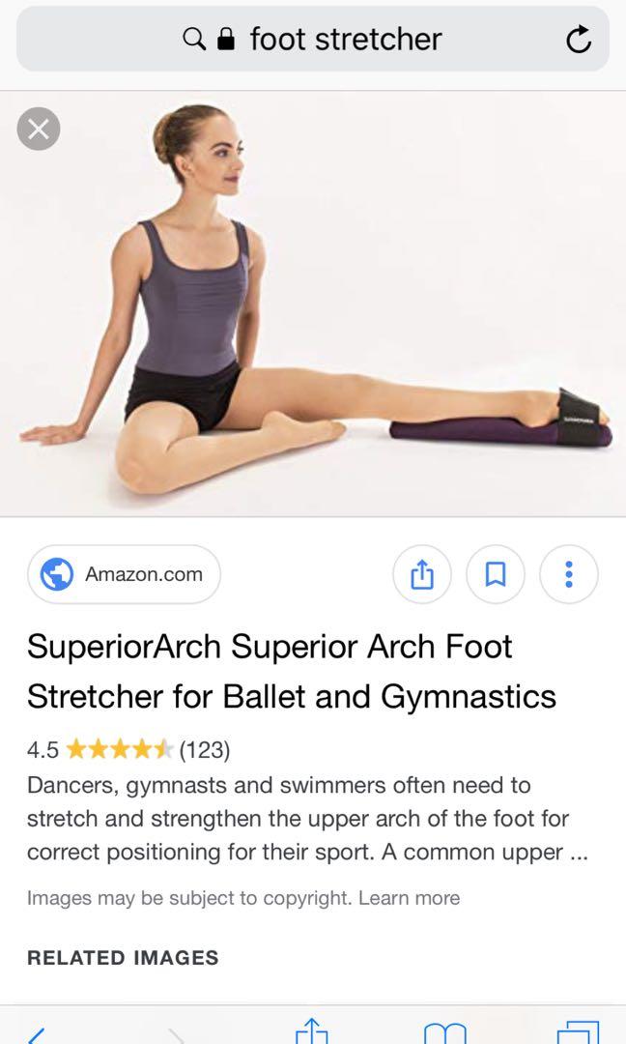
Task: Close the image preview with the X button
Action: pos(38,129)
